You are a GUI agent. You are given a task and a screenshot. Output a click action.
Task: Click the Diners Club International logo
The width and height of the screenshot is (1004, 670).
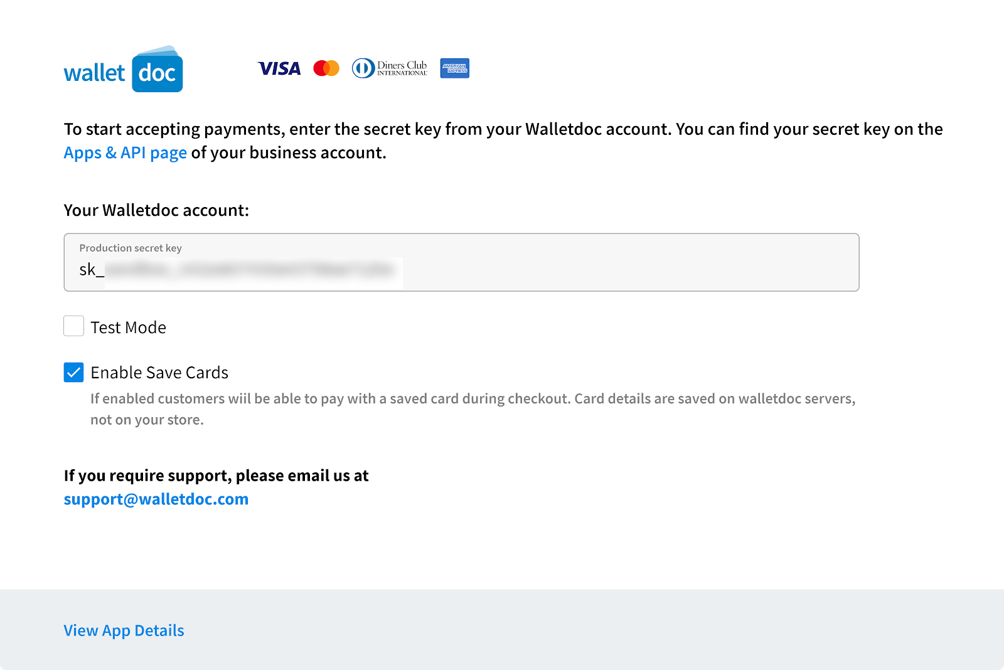pyautogui.click(x=389, y=68)
